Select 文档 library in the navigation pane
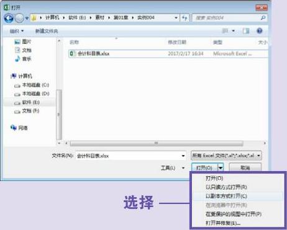The width and height of the screenshot is (287, 230). coord(23,50)
